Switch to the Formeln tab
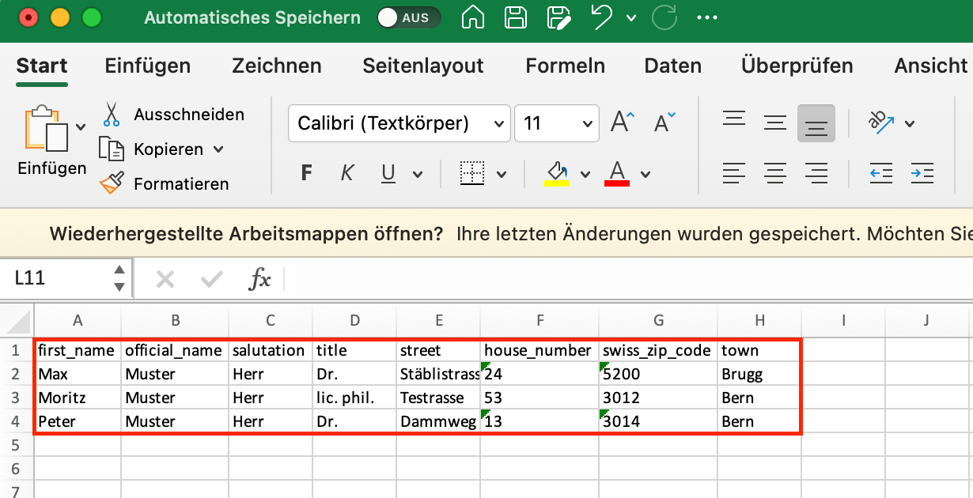The width and height of the screenshot is (973, 498). coord(565,66)
